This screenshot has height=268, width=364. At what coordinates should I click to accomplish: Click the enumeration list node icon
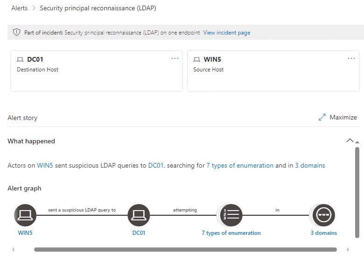point(230,215)
